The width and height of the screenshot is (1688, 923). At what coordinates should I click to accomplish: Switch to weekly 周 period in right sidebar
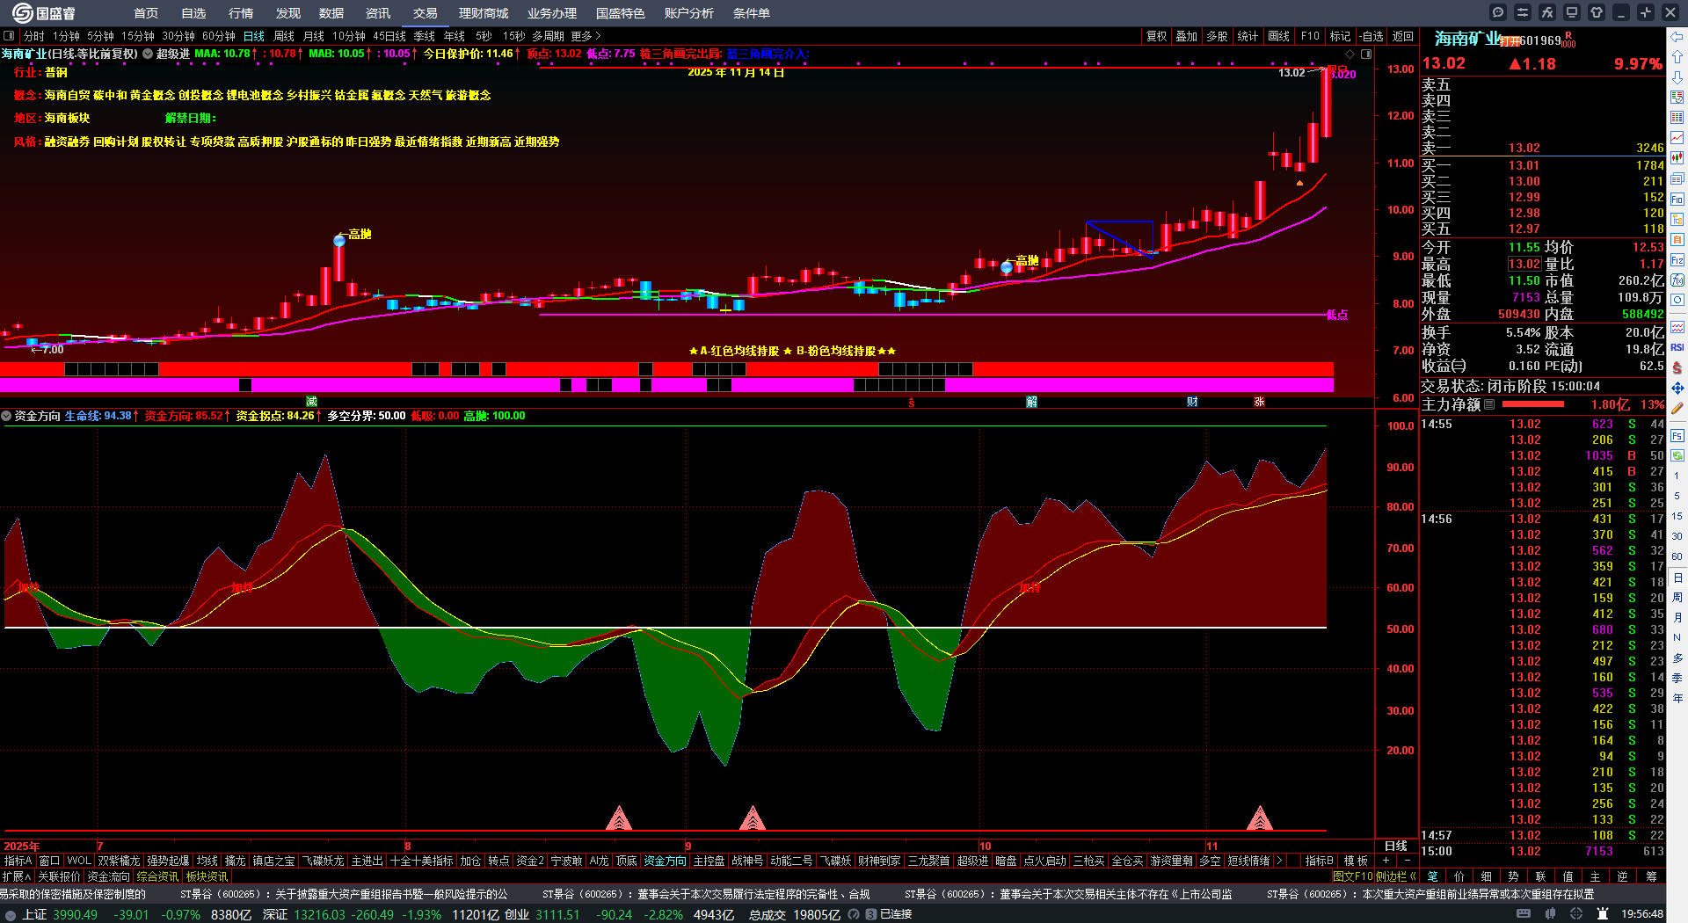pyautogui.click(x=1677, y=598)
